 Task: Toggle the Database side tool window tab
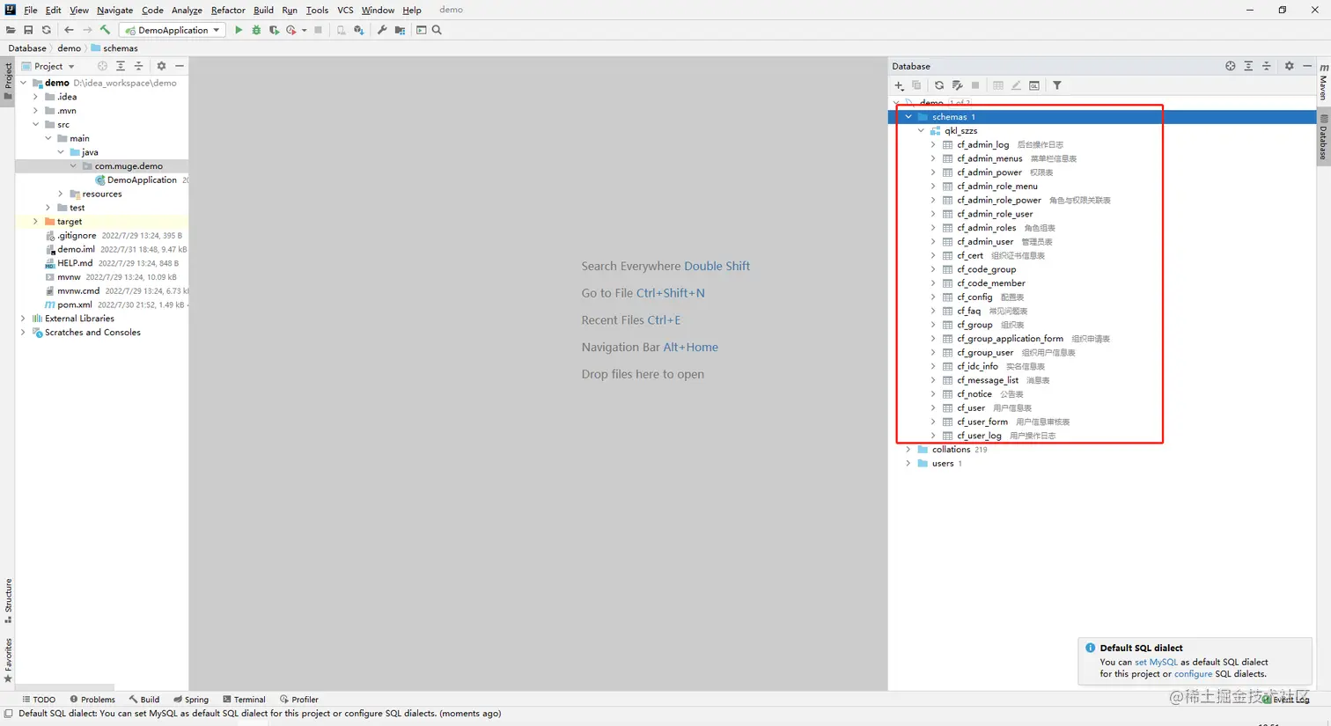point(1323,136)
